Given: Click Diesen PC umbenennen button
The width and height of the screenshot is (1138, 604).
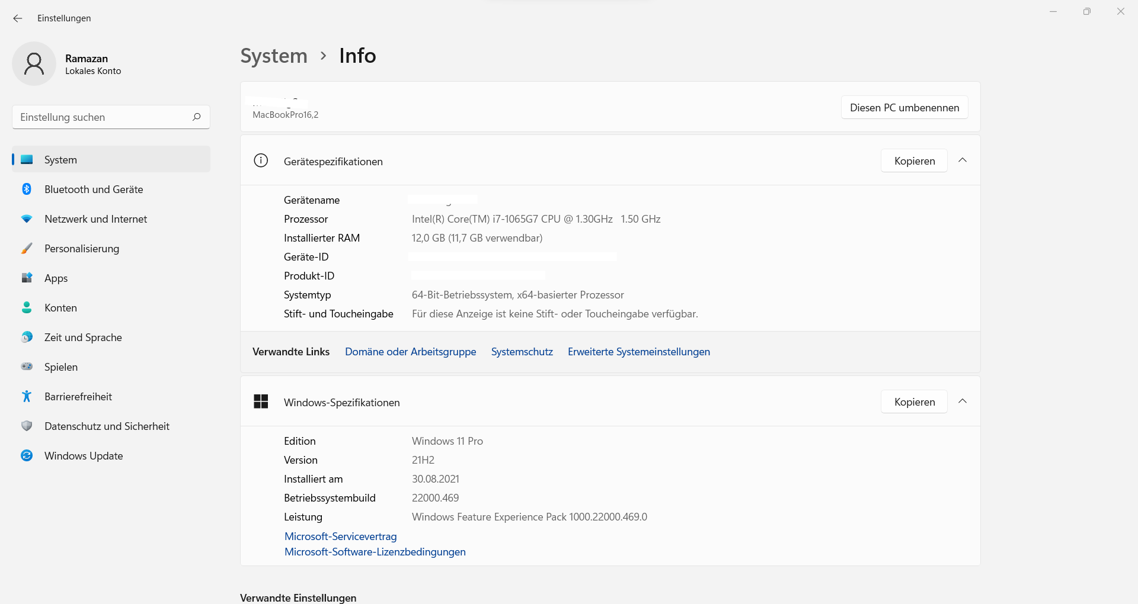Looking at the screenshot, I should coord(904,107).
